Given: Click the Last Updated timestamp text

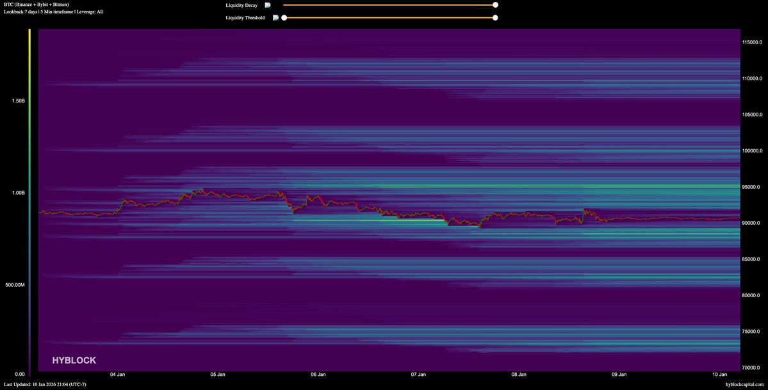Looking at the screenshot, I should pos(44,384).
